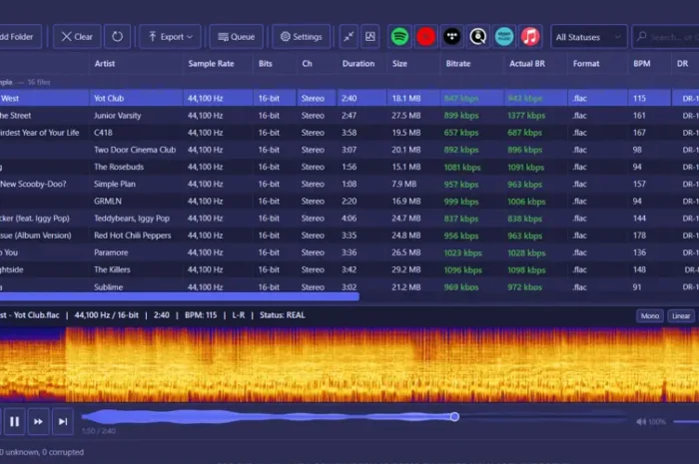Select the Yot Club row

[x=349, y=98]
